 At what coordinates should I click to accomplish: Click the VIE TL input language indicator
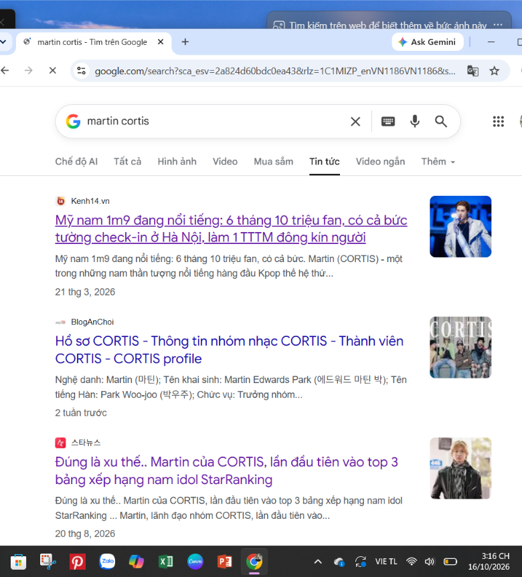[386, 562]
